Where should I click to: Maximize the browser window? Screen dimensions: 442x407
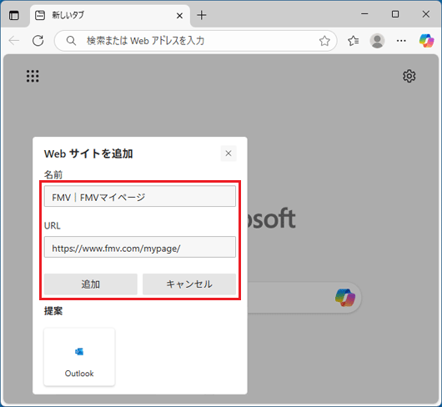(395, 14)
